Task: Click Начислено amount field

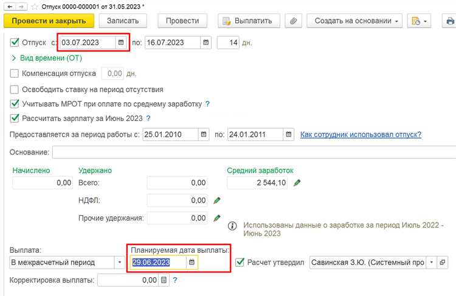Action: [43, 183]
